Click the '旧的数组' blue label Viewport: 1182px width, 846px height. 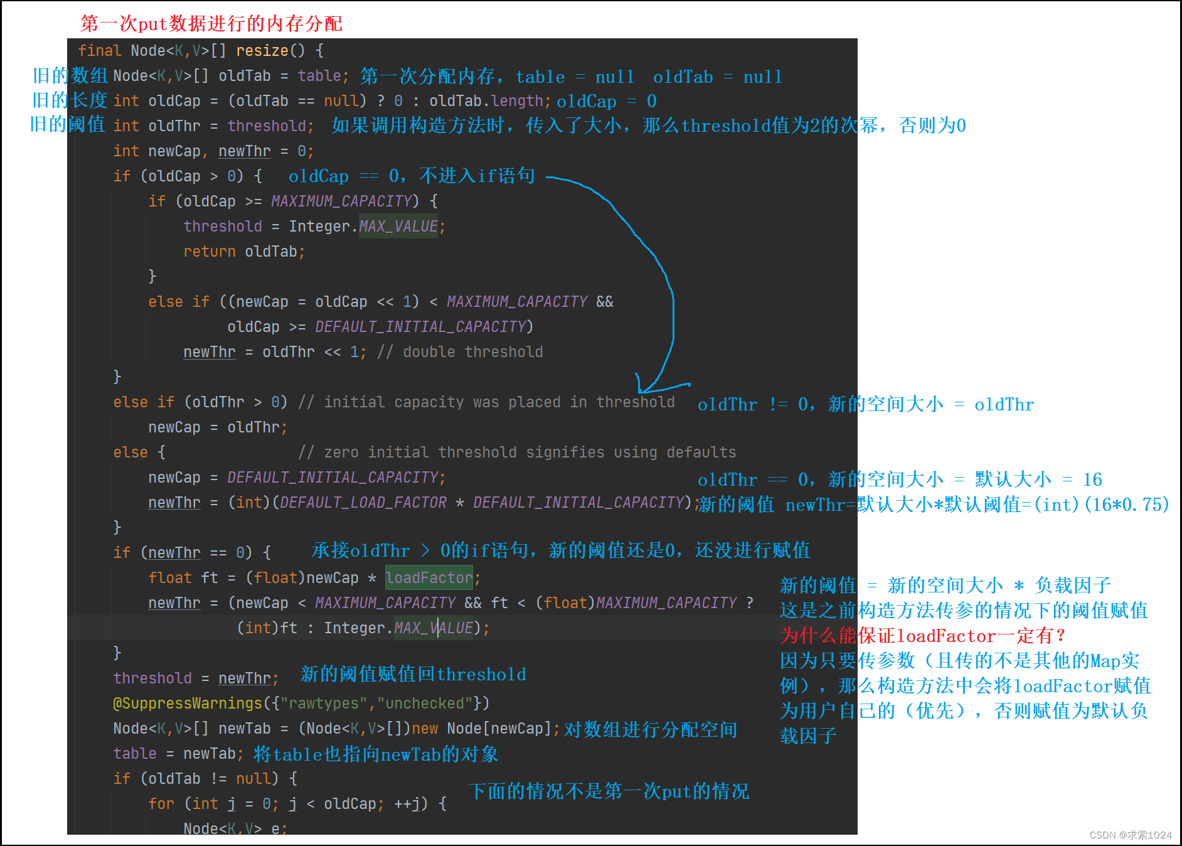[x=70, y=75]
